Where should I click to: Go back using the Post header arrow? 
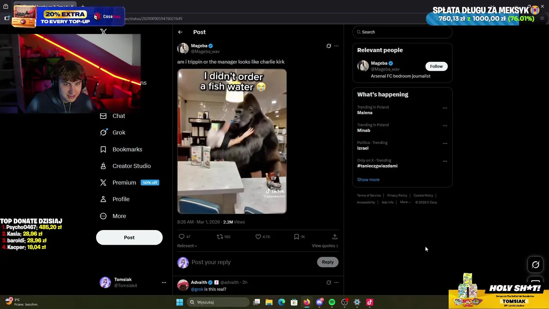180,32
